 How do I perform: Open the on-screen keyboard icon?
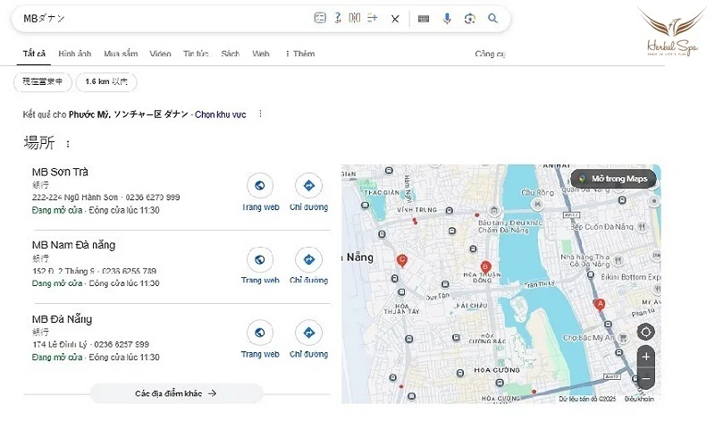coord(423,19)
